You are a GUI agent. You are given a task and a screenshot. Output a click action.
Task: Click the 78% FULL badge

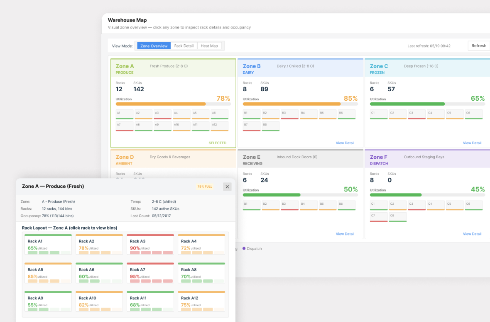[205, 186]
